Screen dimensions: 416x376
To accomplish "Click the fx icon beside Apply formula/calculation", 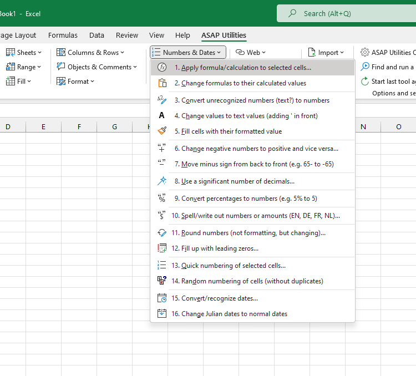I will (162, 68).
